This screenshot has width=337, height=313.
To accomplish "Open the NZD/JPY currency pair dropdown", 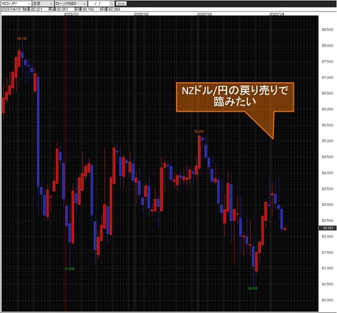I will click(16, 4).
